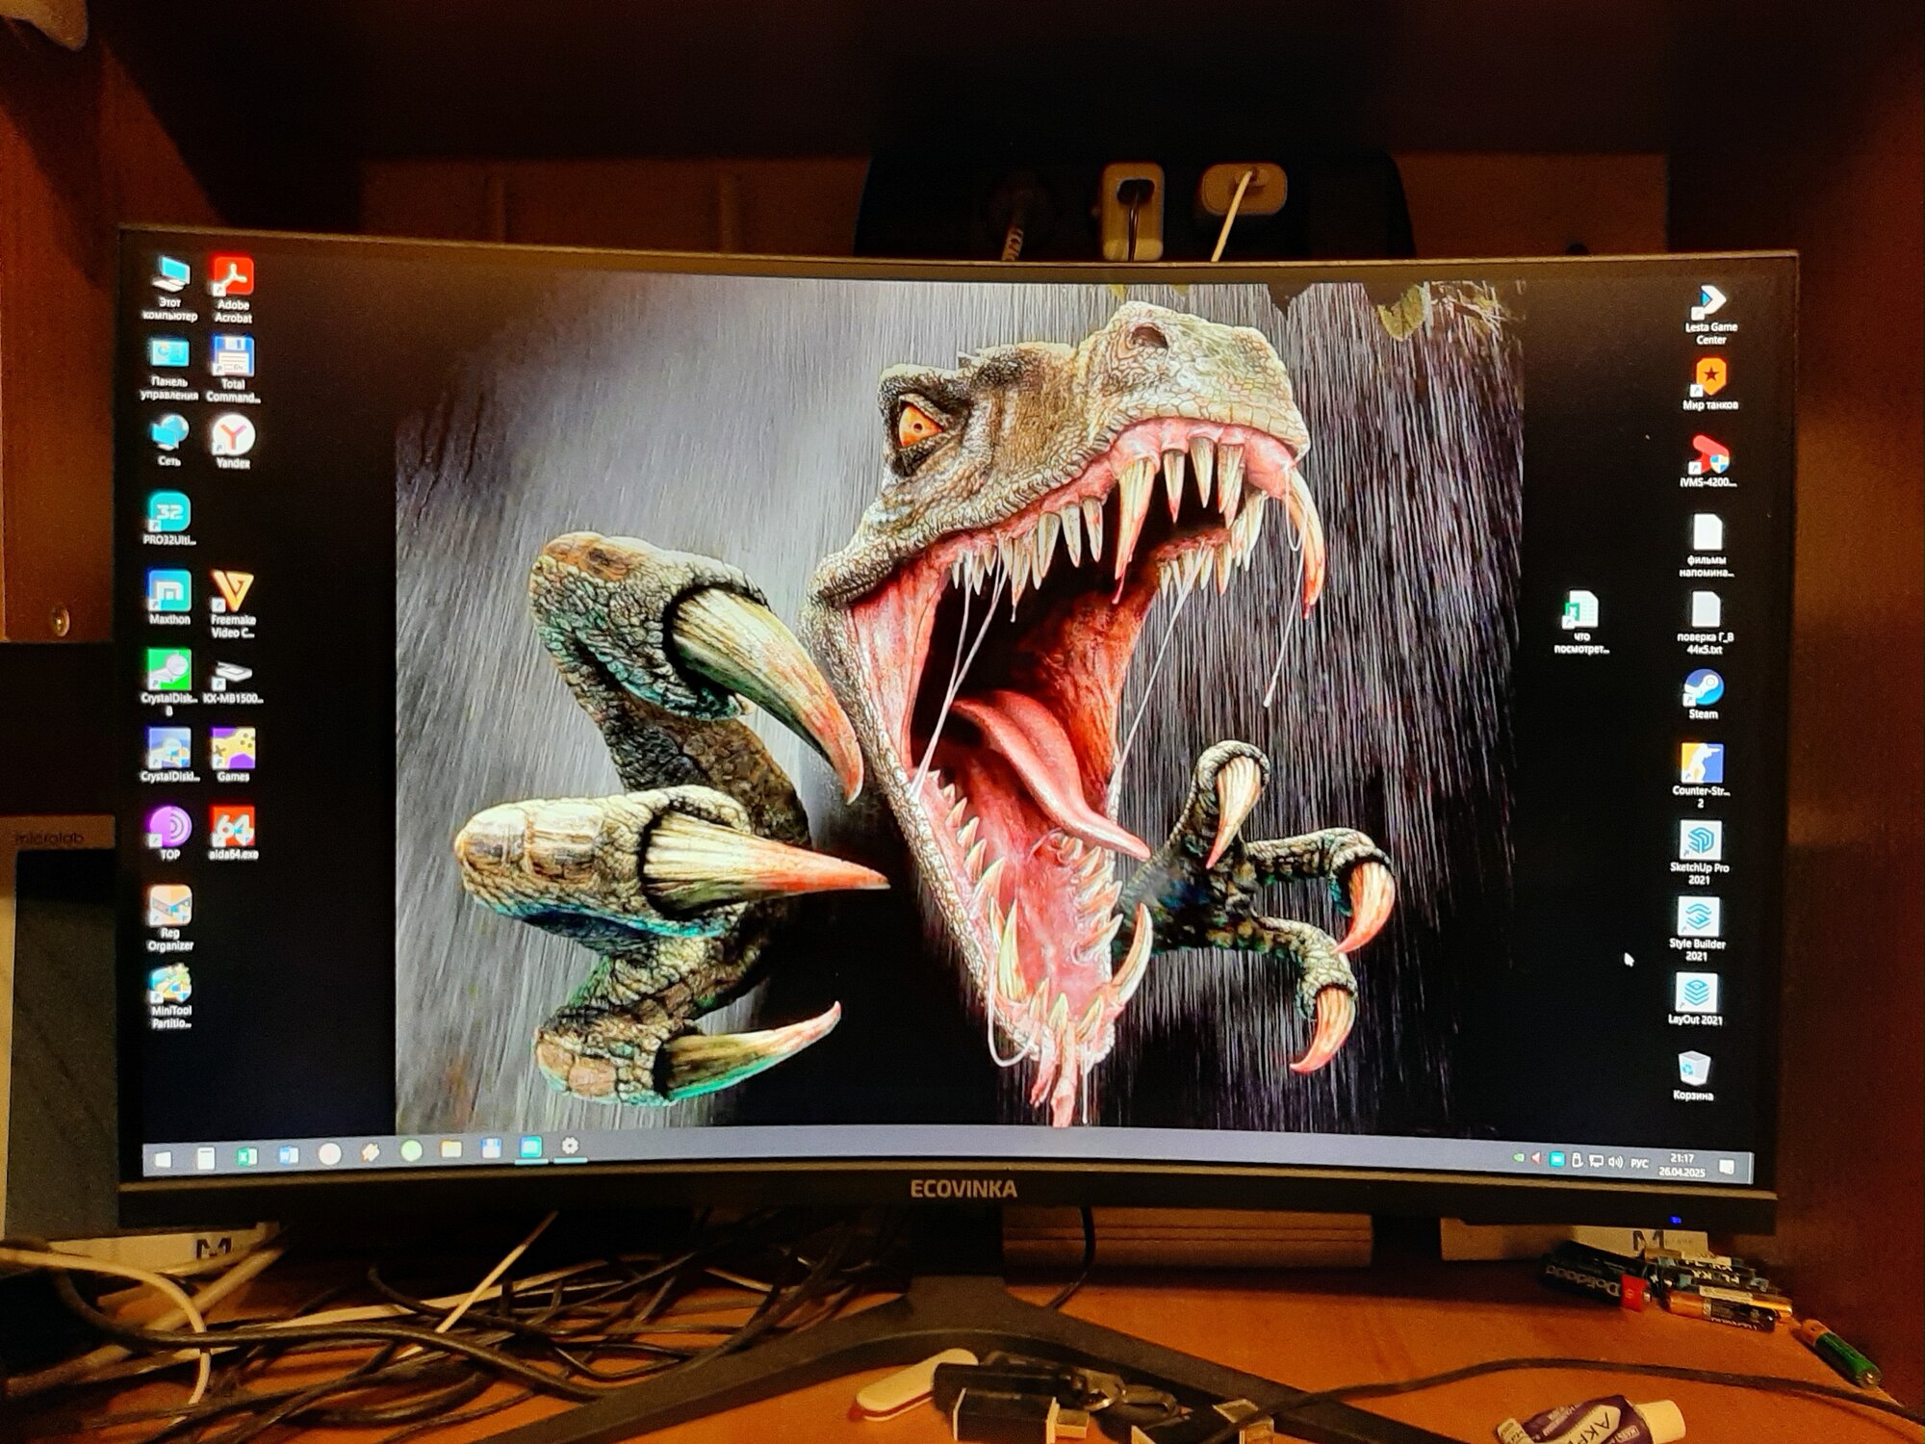Launch Yandex browser desktop shortcut
This screenshot has width=1925, height=1444.
tap(233, 442)
